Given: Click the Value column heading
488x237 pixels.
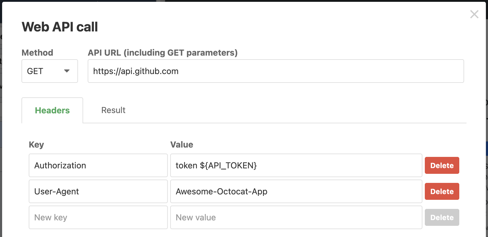Looking at the screenshot, I should (x=182, y=144).
